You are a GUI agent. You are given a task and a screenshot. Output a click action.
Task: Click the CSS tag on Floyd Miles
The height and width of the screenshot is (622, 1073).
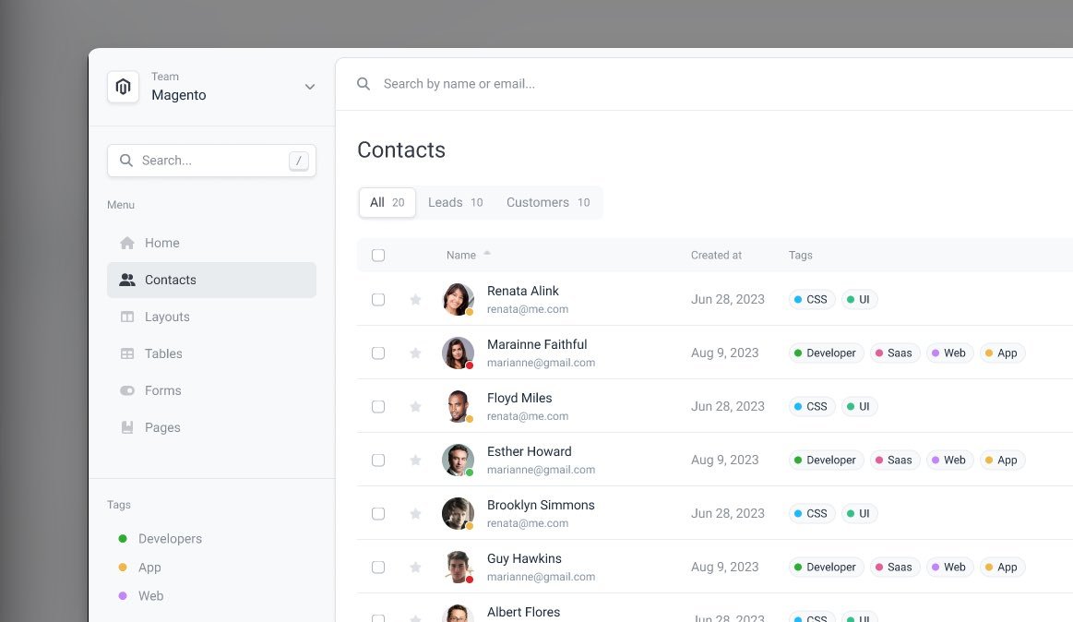click(812, 406)
